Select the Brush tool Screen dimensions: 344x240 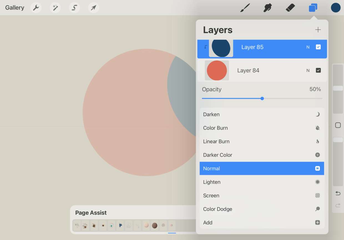(x=245, y=7)
